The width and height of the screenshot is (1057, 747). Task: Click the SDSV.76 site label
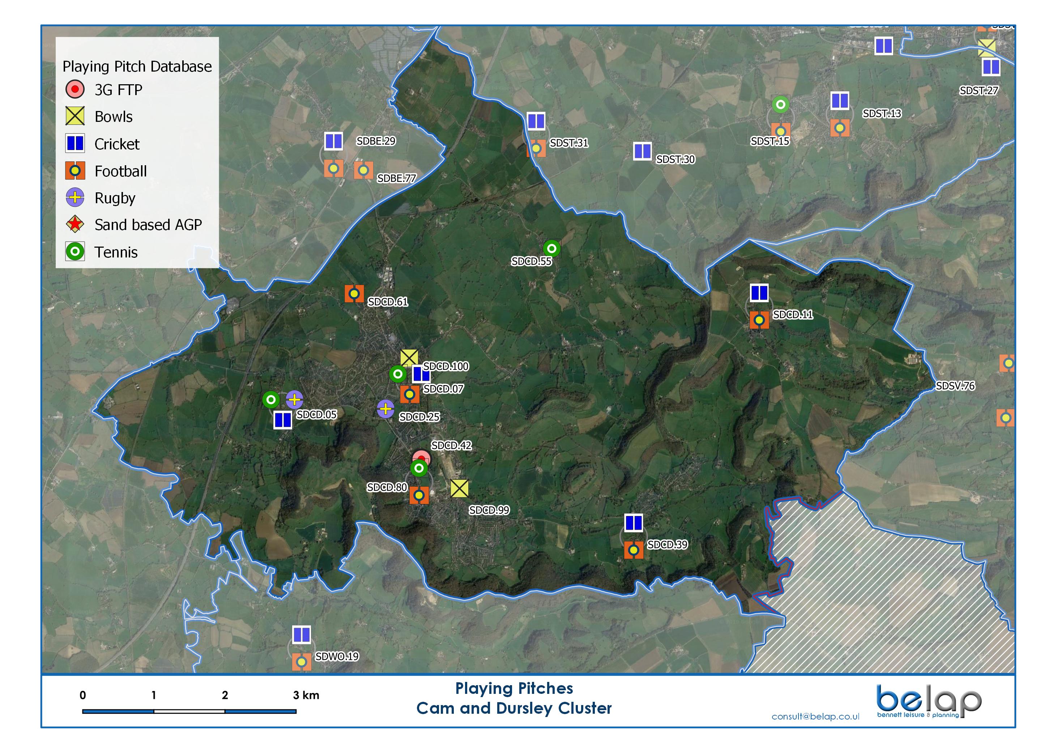(x=955, y=386)
